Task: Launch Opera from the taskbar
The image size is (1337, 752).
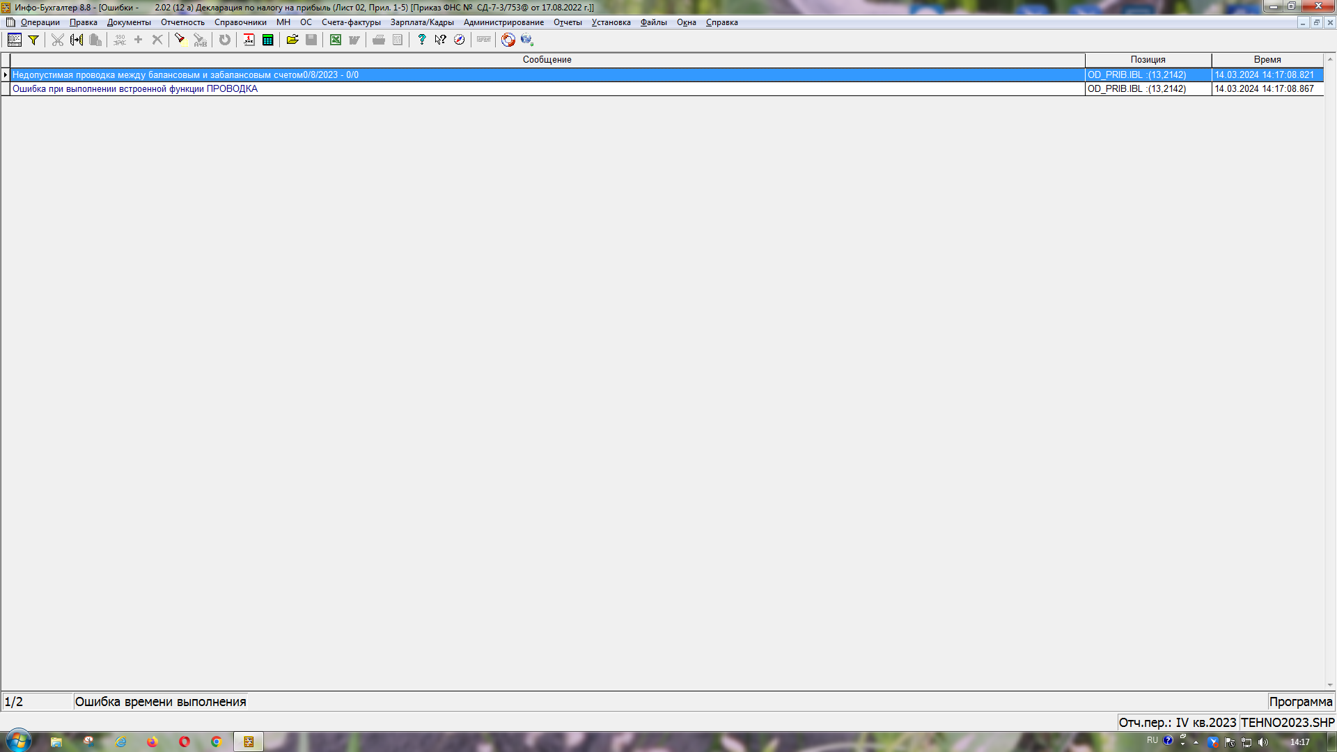Action: click(x=185, y=742)
